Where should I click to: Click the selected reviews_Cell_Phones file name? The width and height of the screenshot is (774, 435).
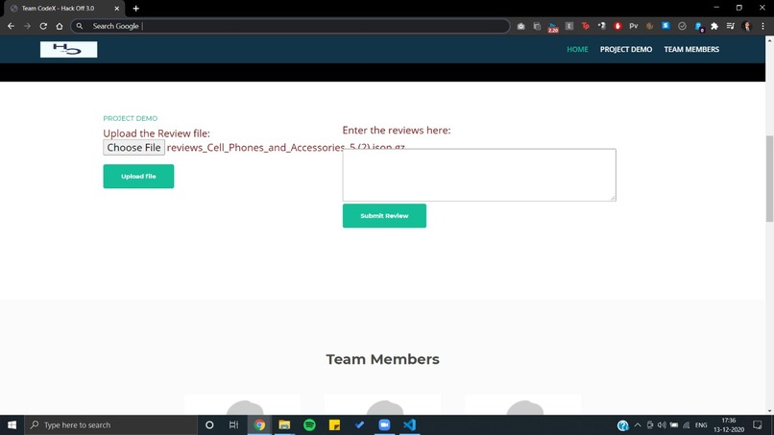click(x=286, y=148)
